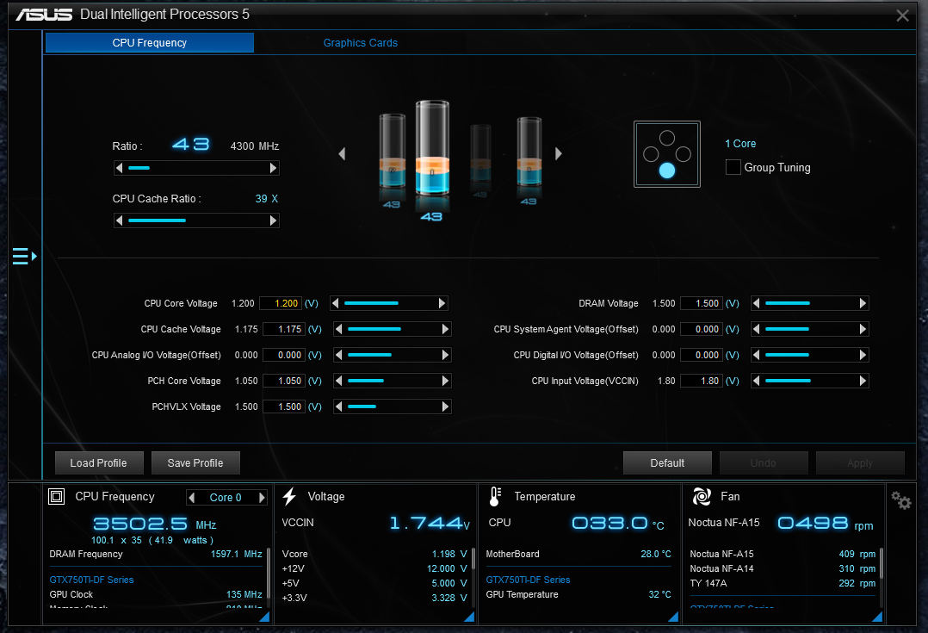Decrease the CPU Cache Ratio
928x633 pixels.
(x=120, y=220)
